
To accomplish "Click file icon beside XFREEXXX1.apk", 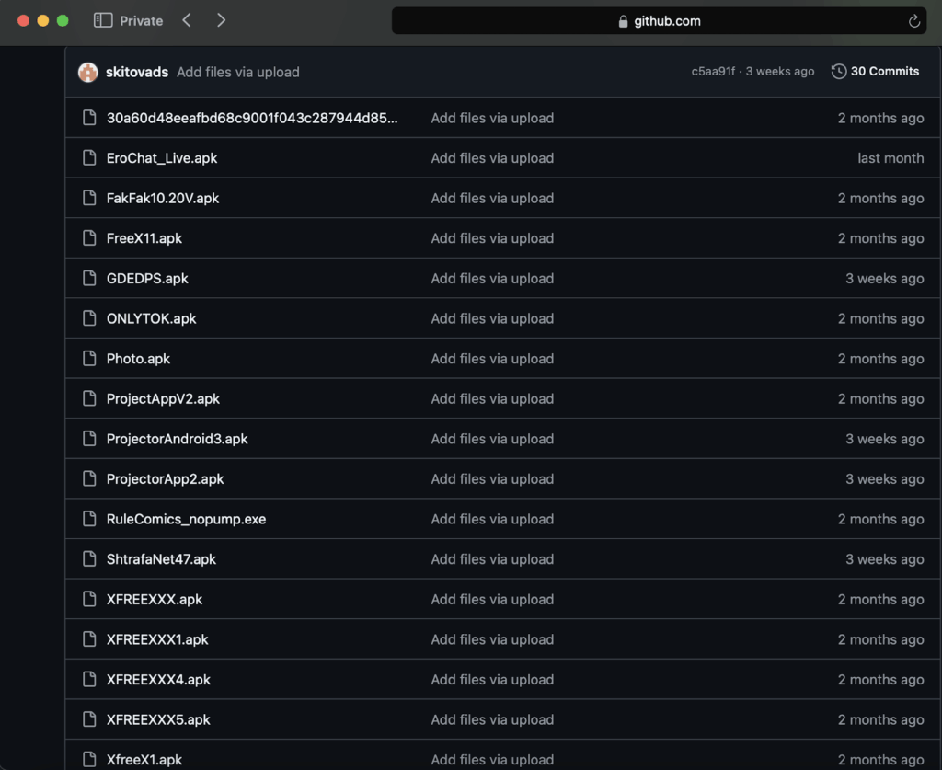I will tap(89, 639).
